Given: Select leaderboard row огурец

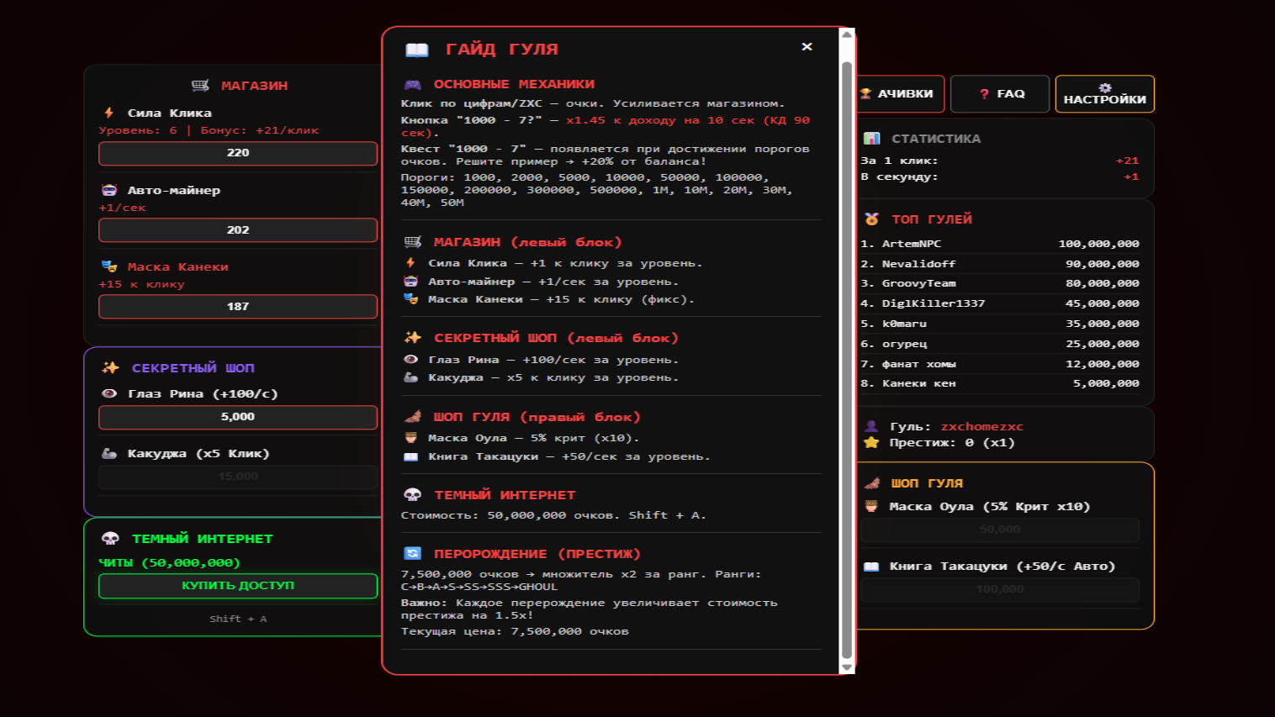Looking at the screenshot, I should [1000, 344].
